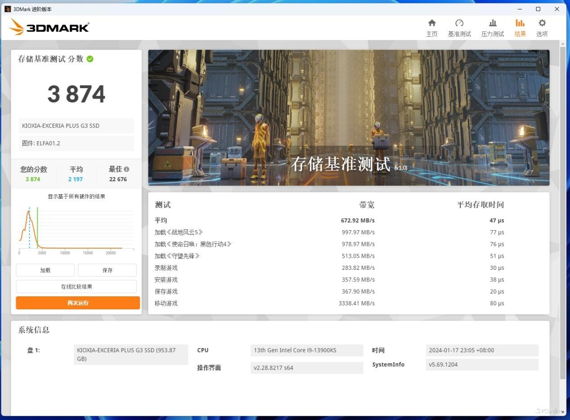
Task: Click the info icon next to 最佳
Action: (x=126, y=169)
